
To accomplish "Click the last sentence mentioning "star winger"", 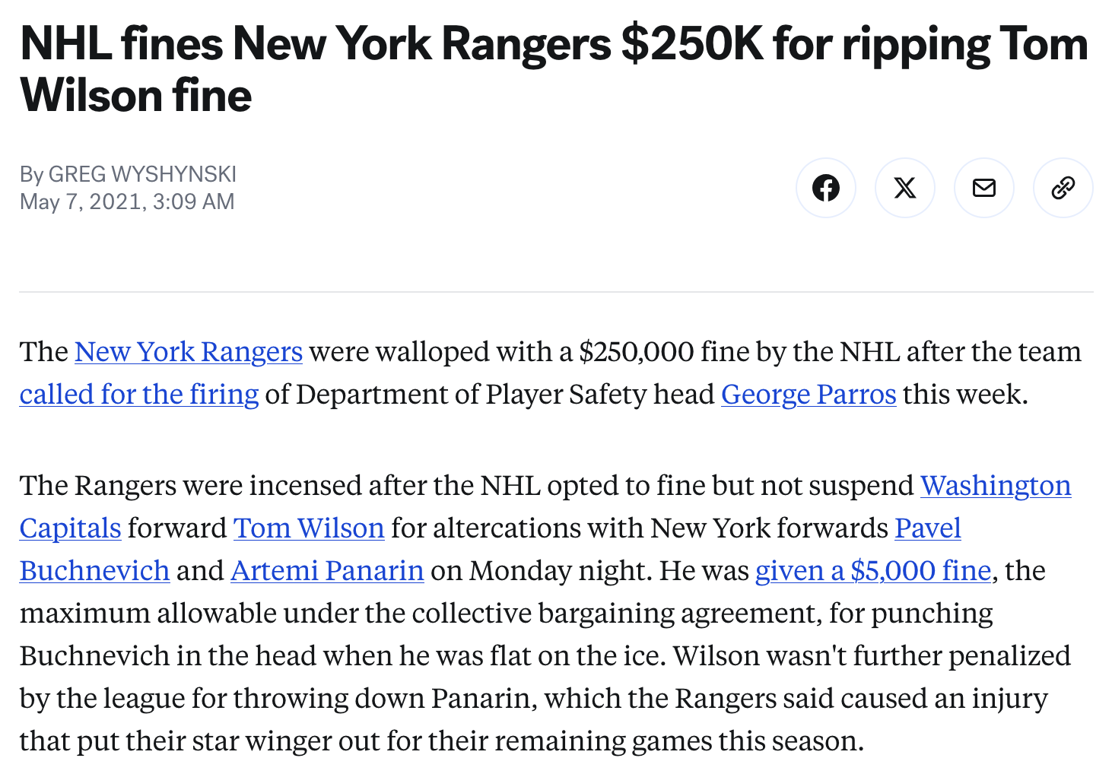I will (x=441, y=741).
